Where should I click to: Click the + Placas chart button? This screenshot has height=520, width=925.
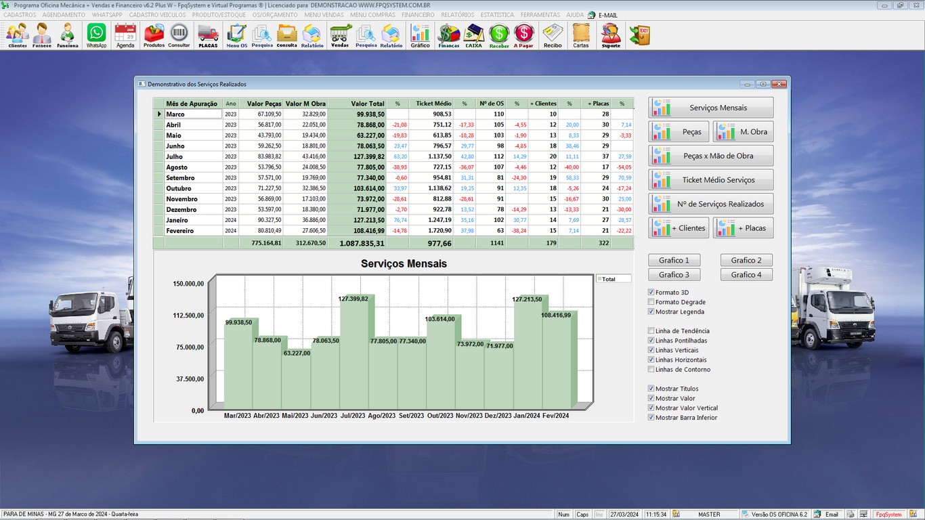(743, 228)
